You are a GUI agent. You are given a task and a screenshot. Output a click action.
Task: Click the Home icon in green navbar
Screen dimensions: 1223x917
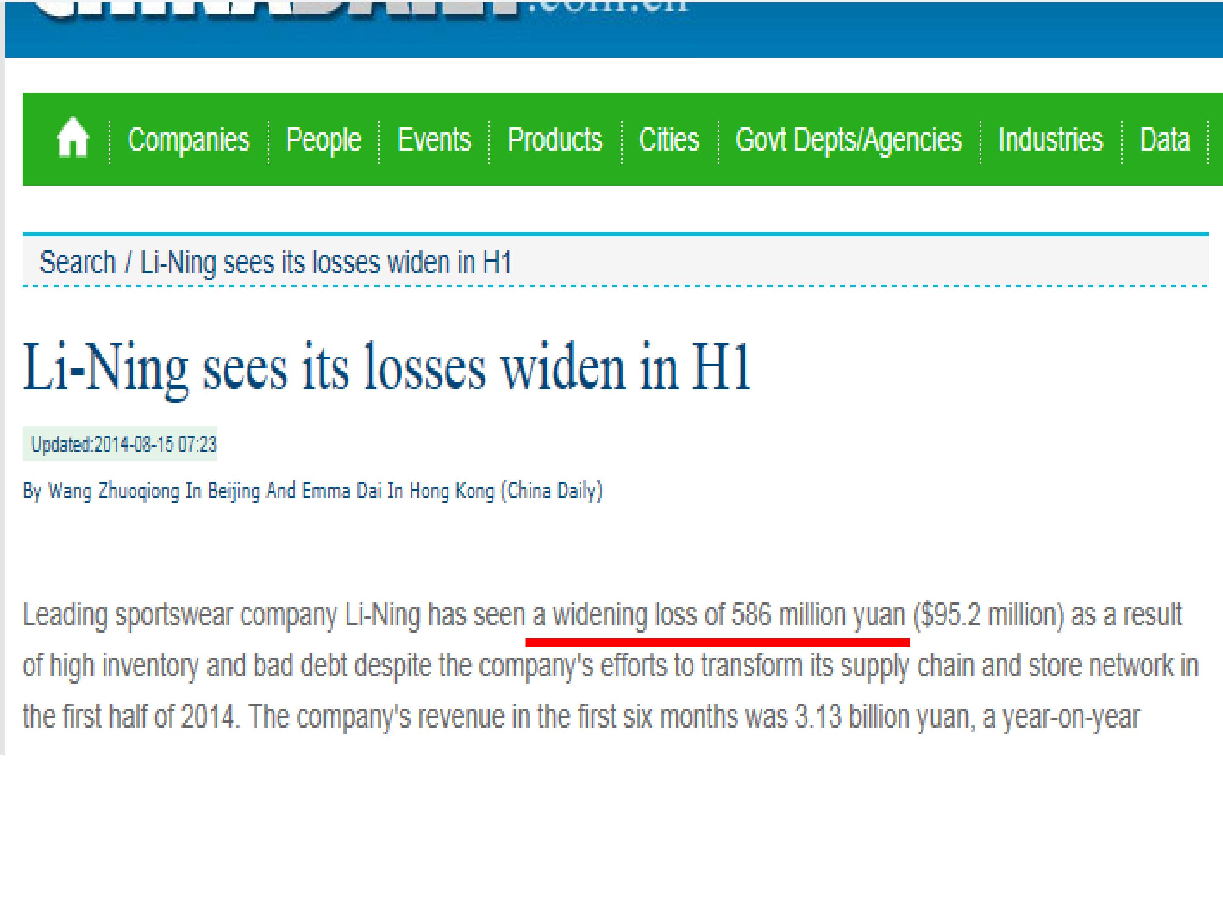[73, 139]
